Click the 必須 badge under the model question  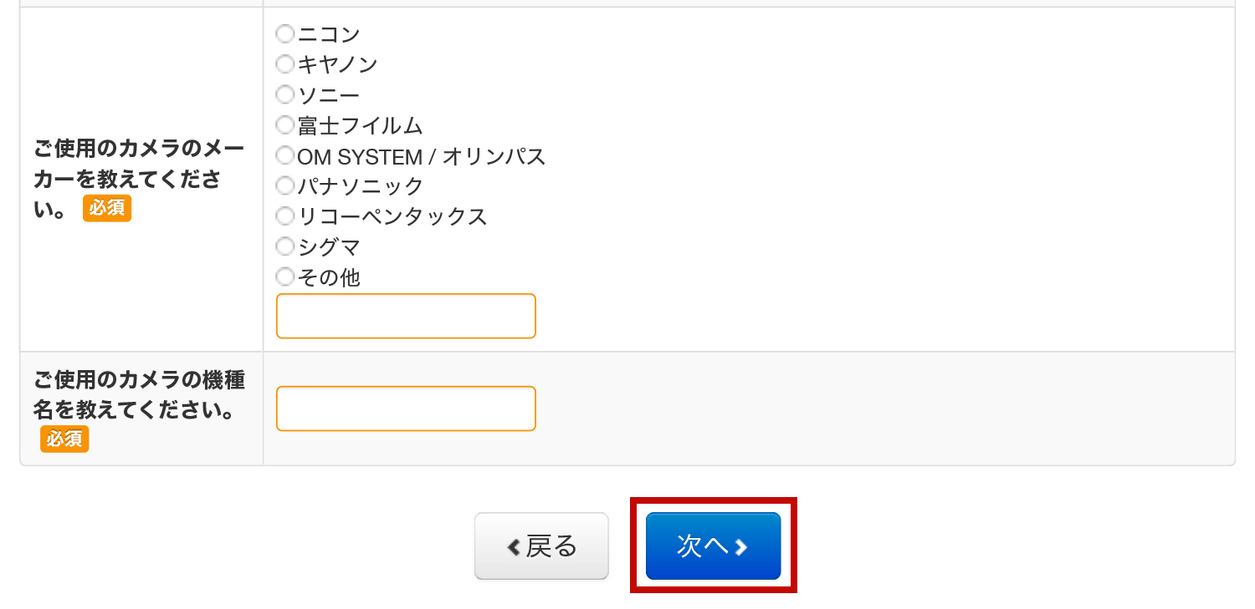pyautogui.click(x=64, y=439)
